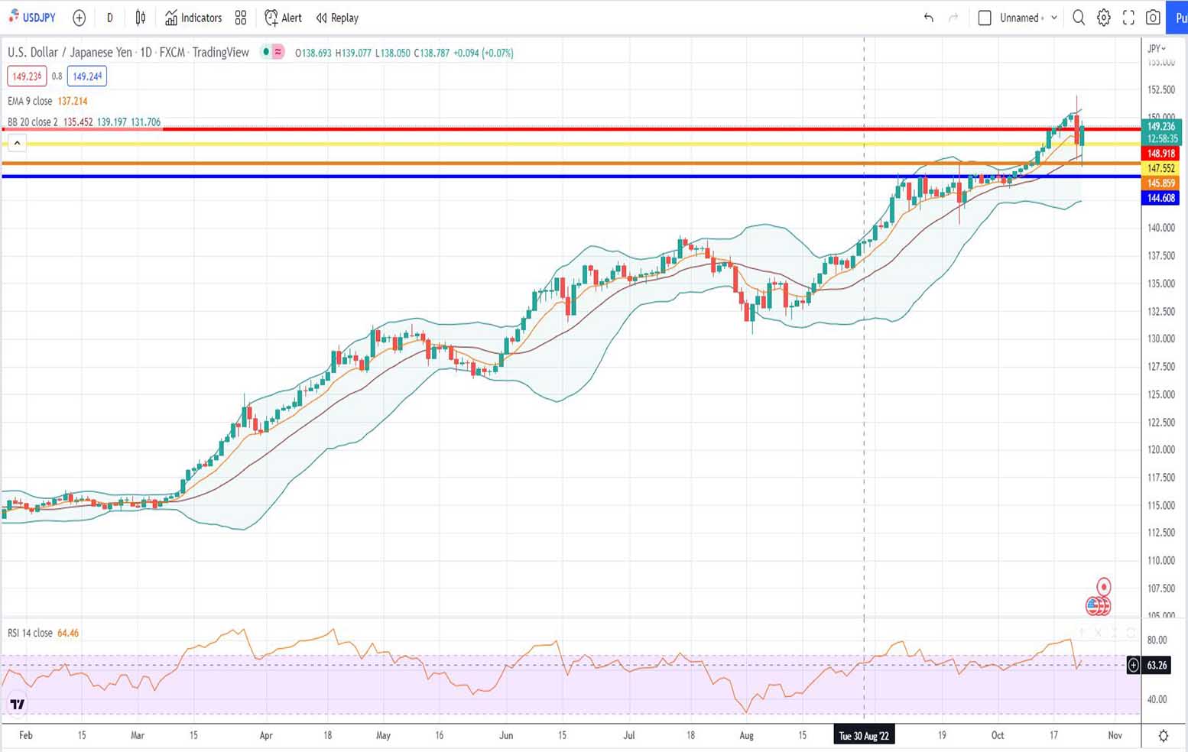Open the Indicators menu
Image resolution: width=1188 pixels, height=752 pixels.
193,18
